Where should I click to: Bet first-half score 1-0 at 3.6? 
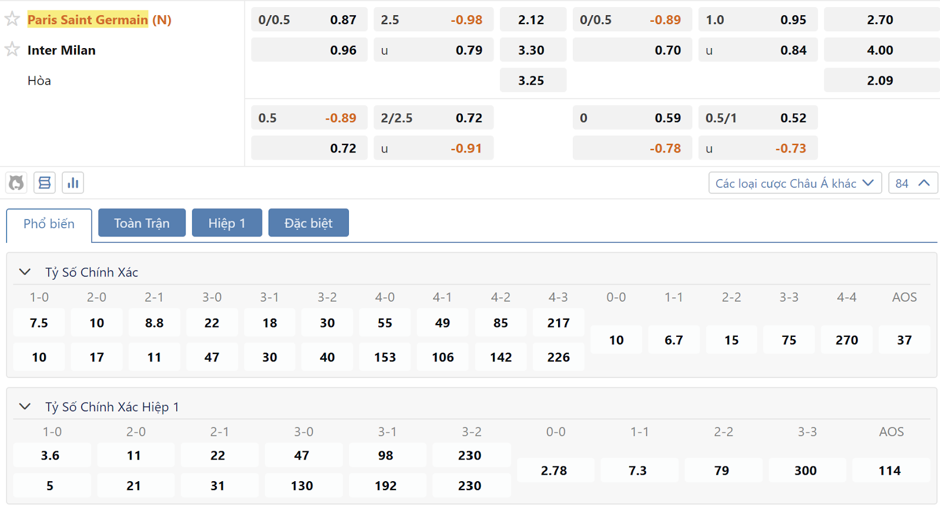click(x=52, y=455)
